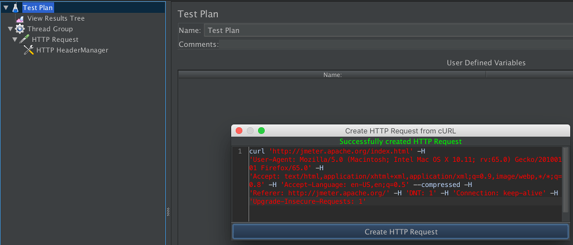The height and width of the screenshot is (245, 573).
Task: Click the Name: column header
Action: tap(332, 74)
